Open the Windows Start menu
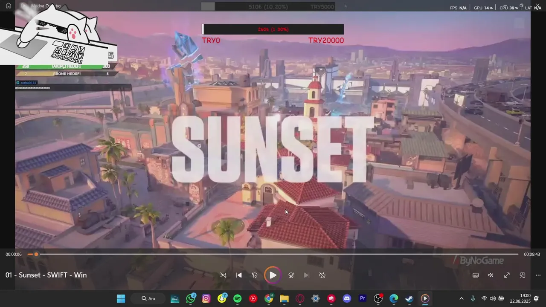The height and width of the screenshot is (307, 546). tap(121, 298)
